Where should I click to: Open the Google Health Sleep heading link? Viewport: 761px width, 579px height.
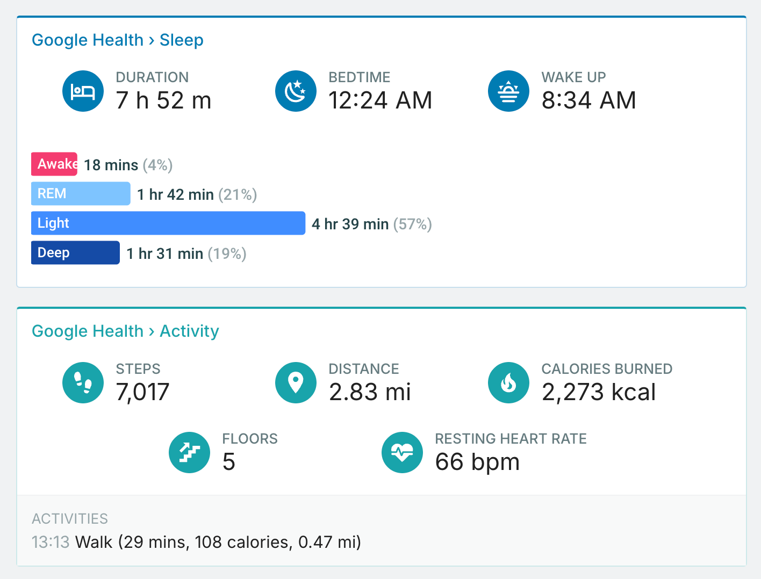point(118,40)
